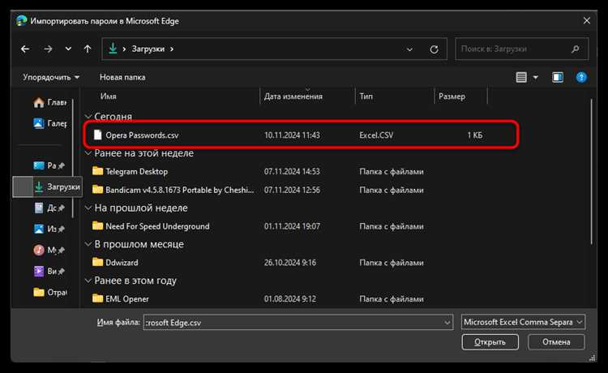The height and width of the screenshot is (373, 608).
Task: Expand the recent locations dropdown arrow
Action: pos(68,49)
